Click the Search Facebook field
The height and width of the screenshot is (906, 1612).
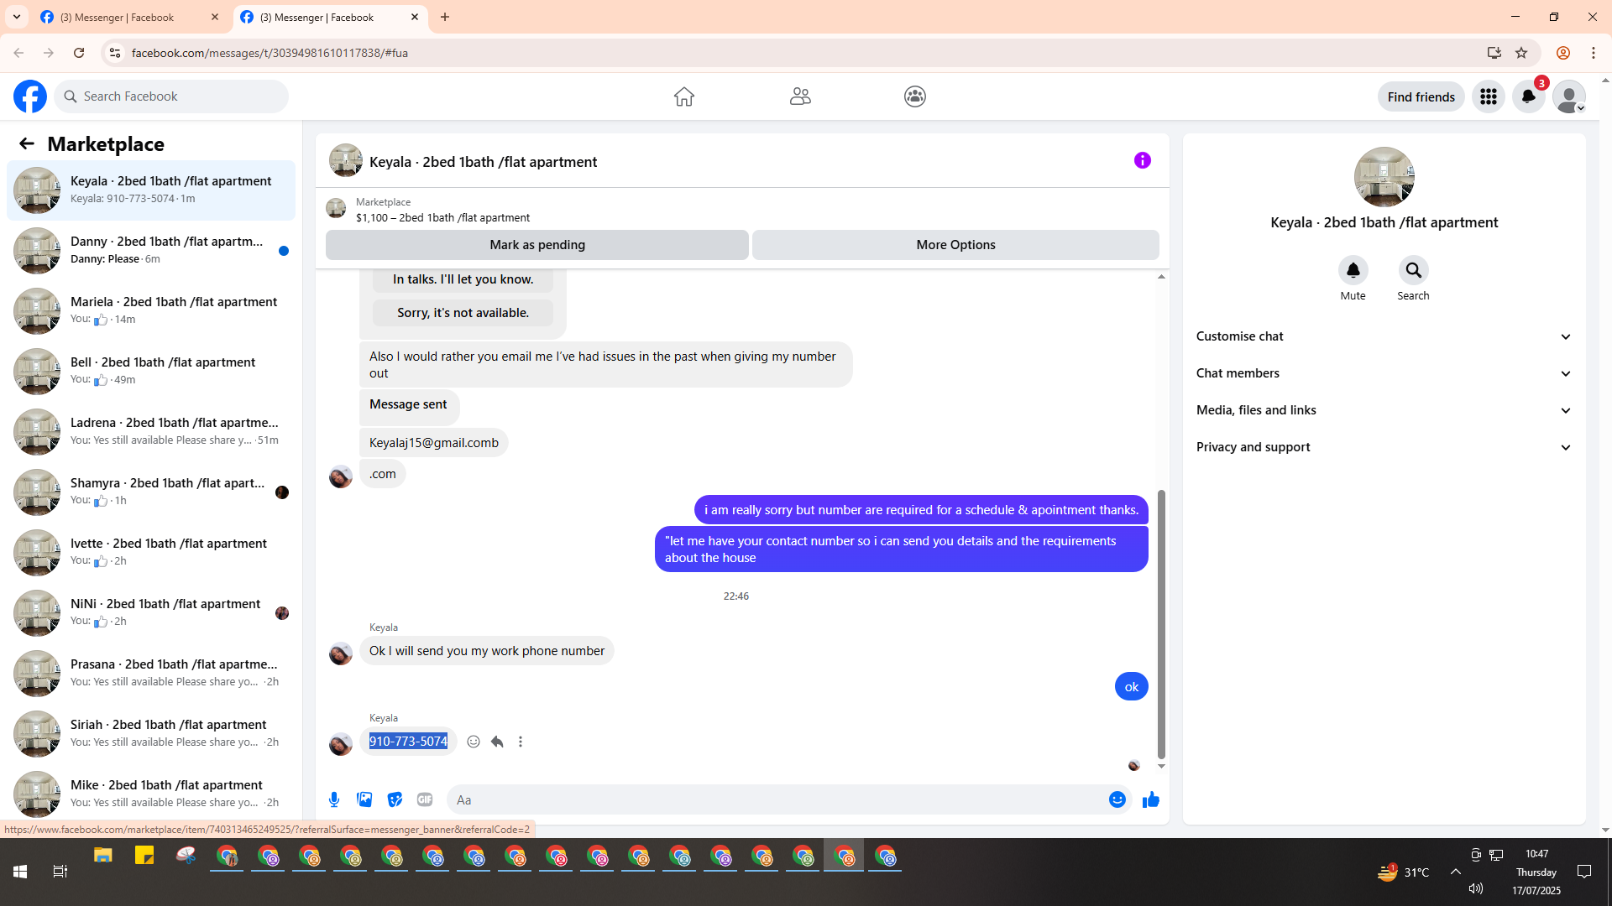tap(171, 96)
